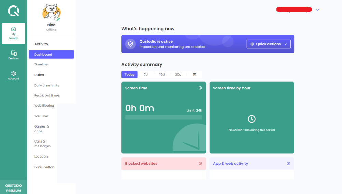Select the Today tab

130,74
